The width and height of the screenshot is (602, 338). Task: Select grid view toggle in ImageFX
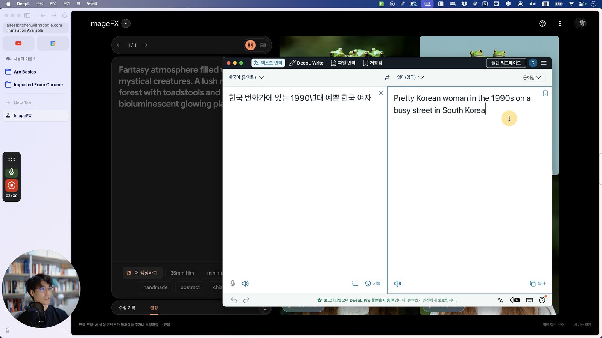pos(250,45)
